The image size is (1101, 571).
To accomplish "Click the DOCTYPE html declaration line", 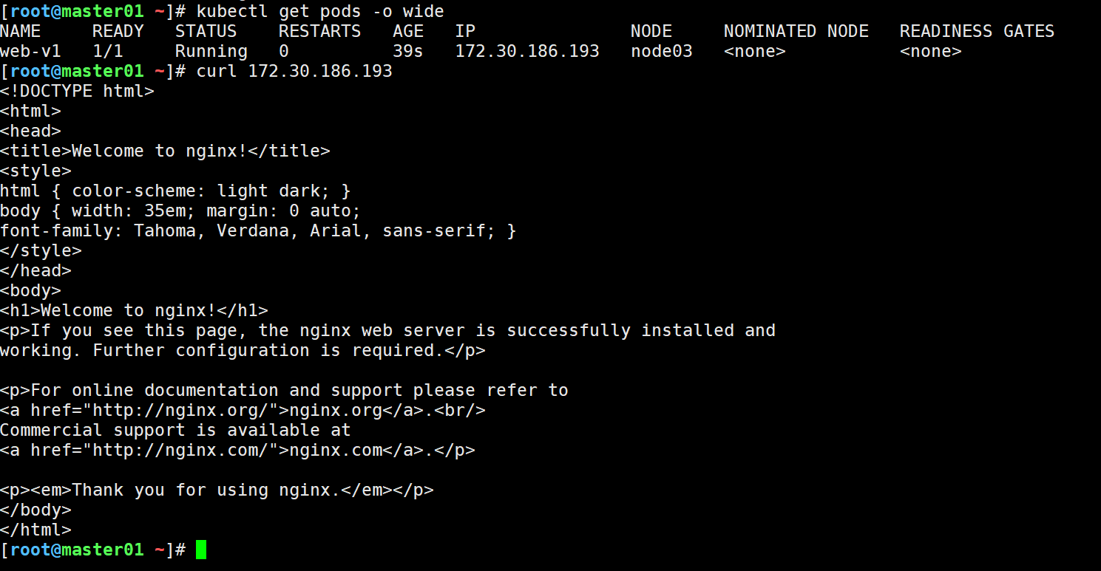I will coord(77,91).
